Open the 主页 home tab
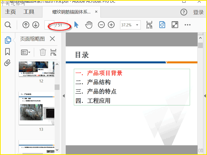The width and height of the screenshot is (207, 155). [10, 12]
